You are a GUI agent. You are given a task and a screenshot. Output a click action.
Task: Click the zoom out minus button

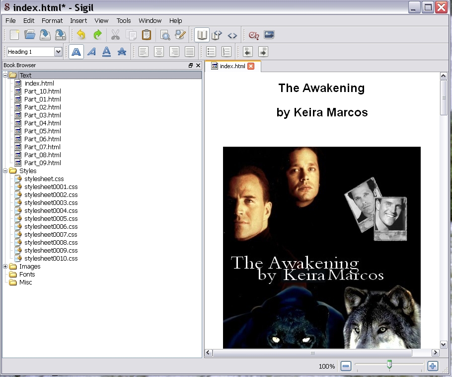pyautogui.click(x=346, y=367)
